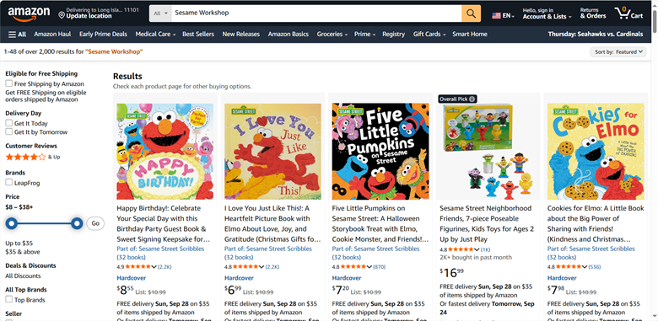Open the shopping cart icon
658x321 pixels.
click(x=628, y=13)
